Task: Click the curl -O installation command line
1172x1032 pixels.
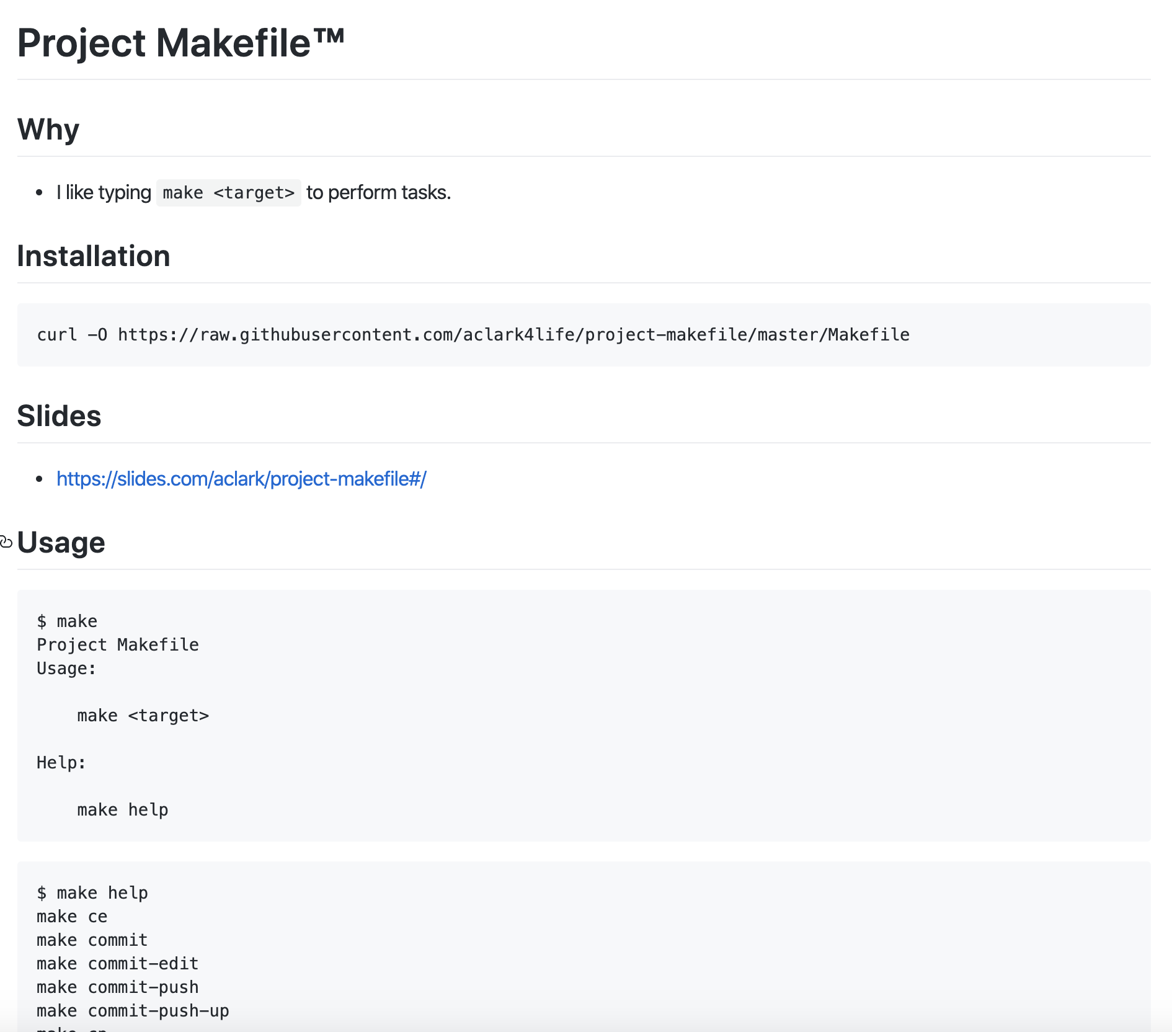Action: coord(473,335)
